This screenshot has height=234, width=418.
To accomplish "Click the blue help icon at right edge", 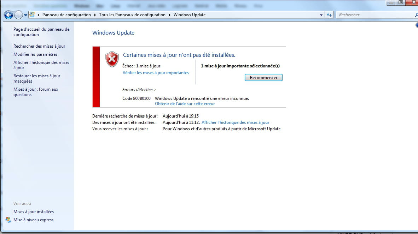I will tap(417, 25).
